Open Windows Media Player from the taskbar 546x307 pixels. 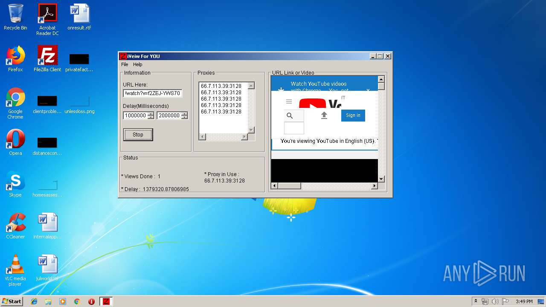click(x=63, y=301)
